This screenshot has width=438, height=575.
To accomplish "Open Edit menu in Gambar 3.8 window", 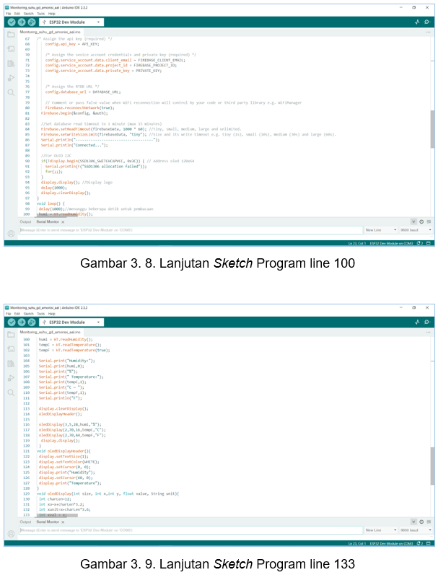I will [x=17, y=14].
